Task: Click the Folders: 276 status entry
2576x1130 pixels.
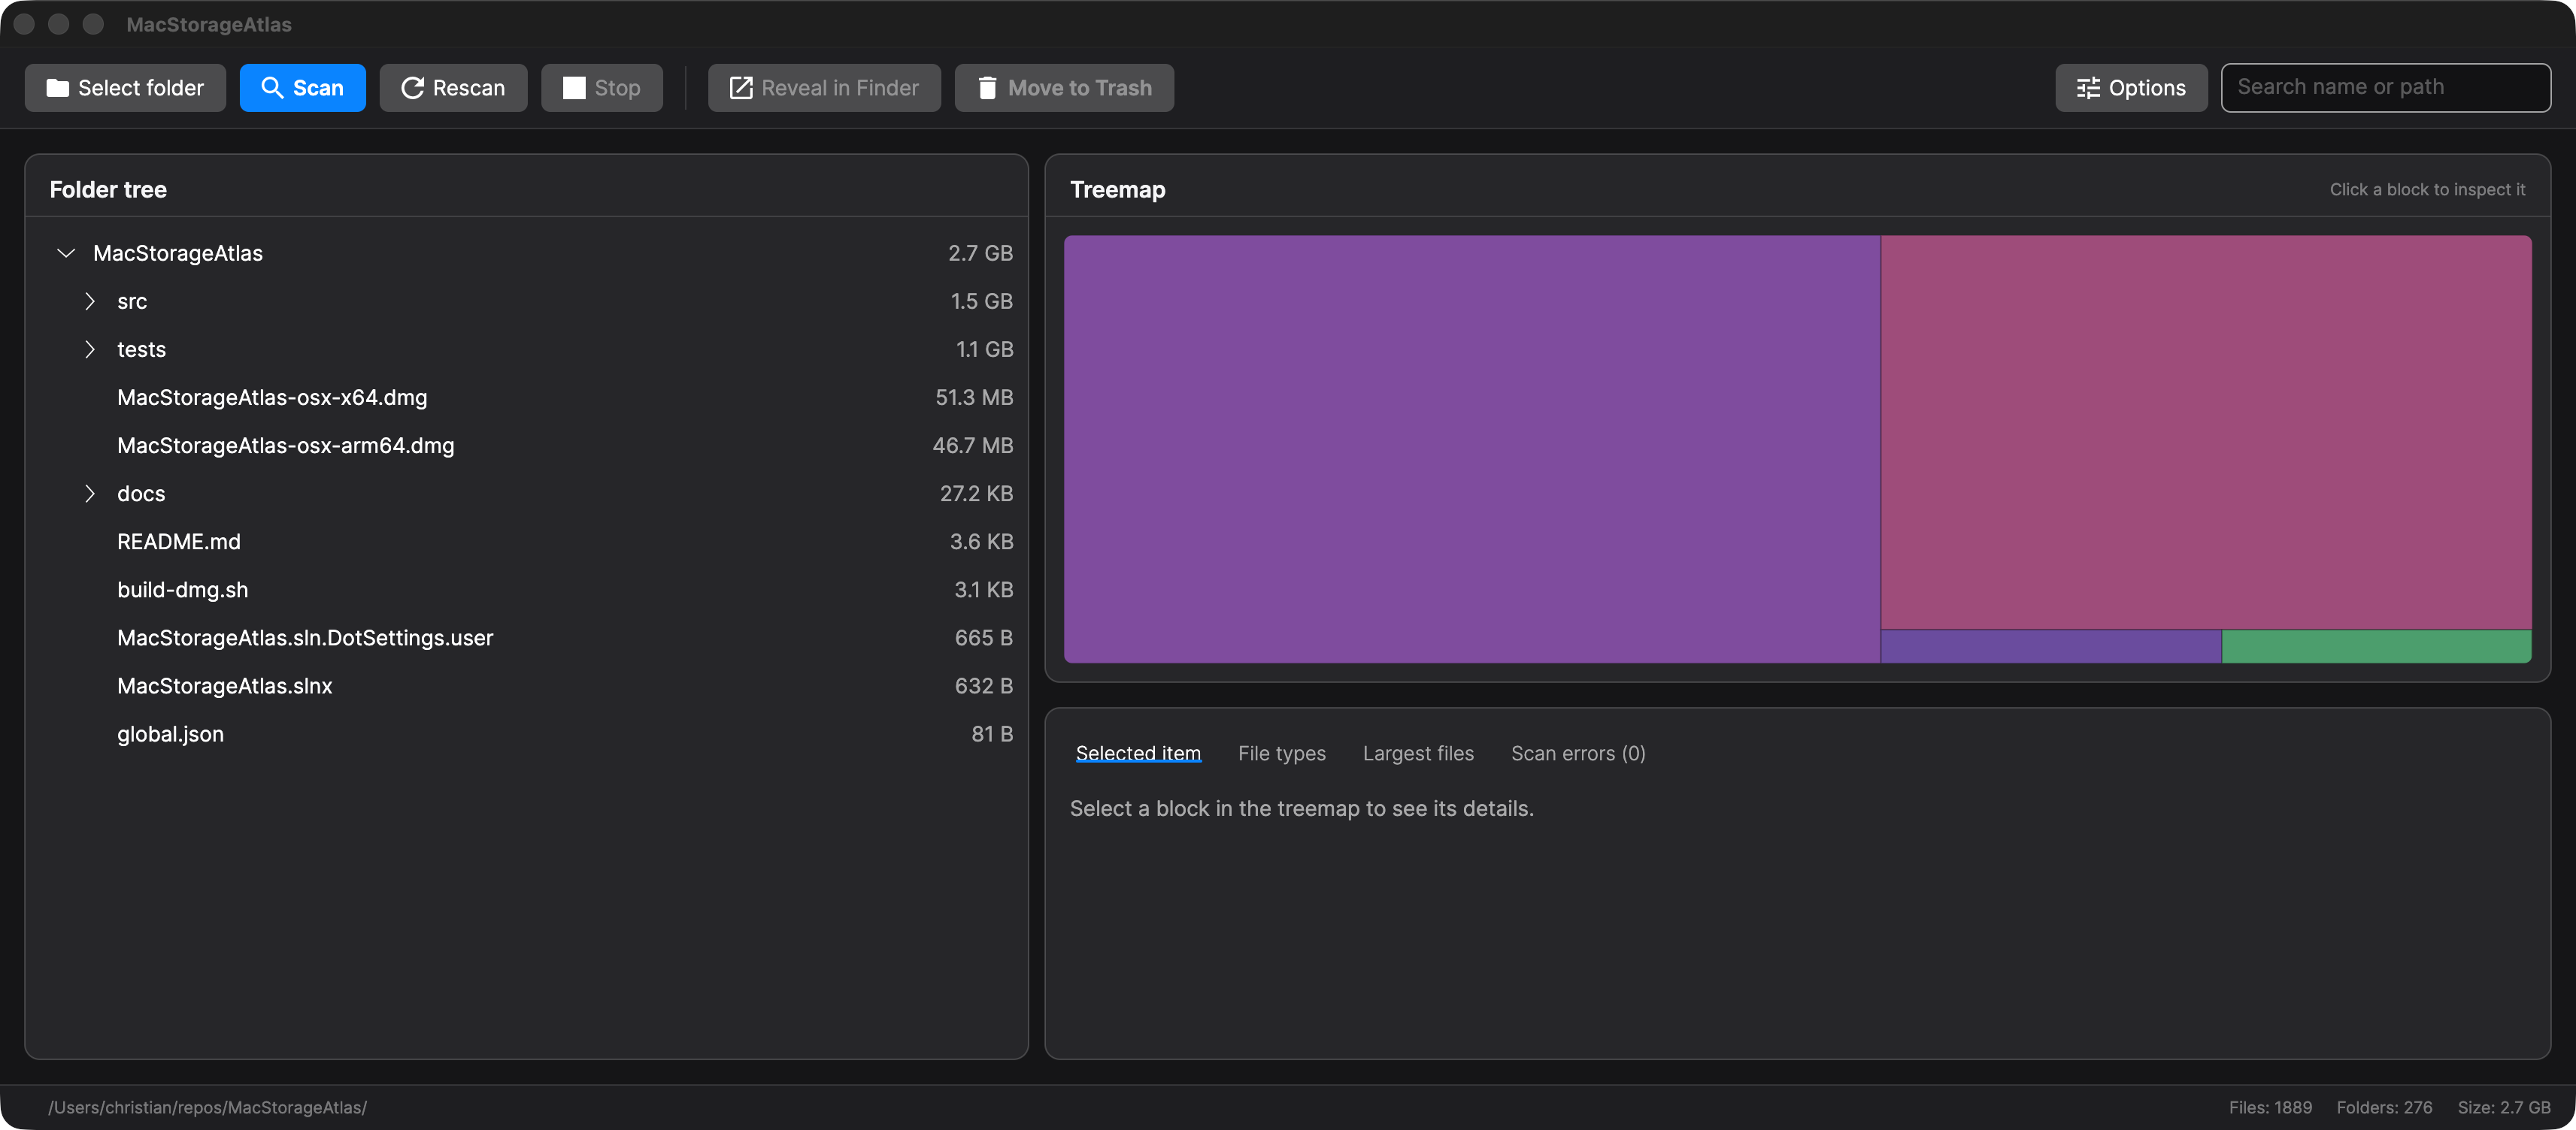Action: click(x=2384, y=1107)
